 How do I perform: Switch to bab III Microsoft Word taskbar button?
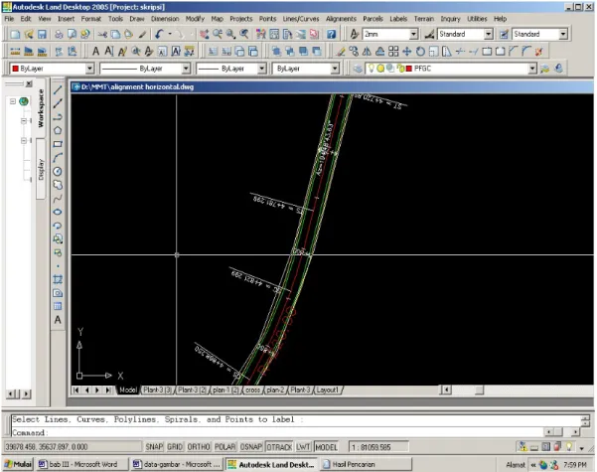coord(81,464)
